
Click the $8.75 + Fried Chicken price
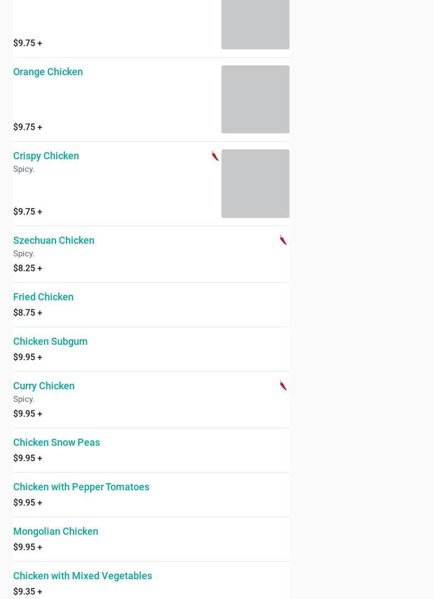[x=27, y=312]
